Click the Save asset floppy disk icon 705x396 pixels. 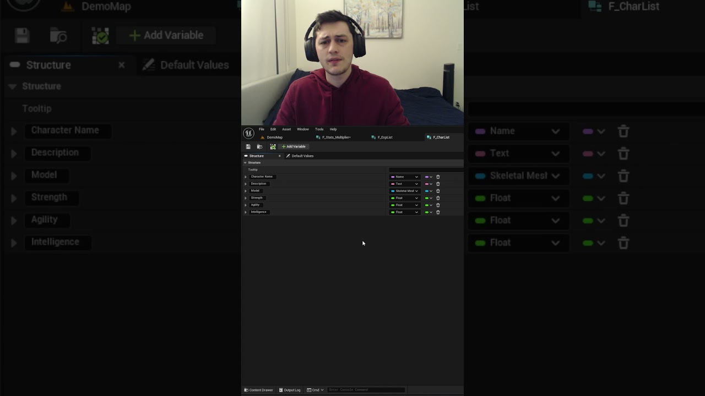pos(248,147)
